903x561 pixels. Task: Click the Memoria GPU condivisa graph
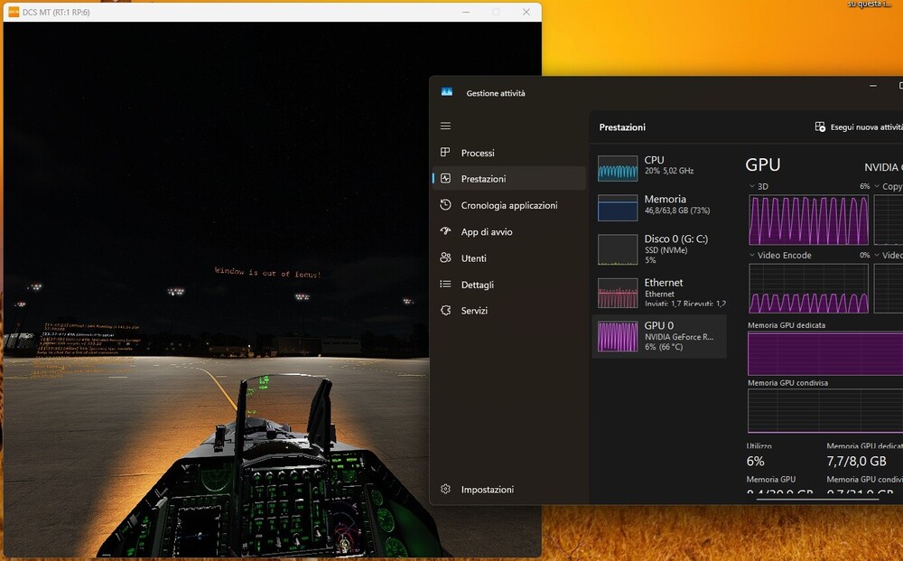tap(825, 411)
